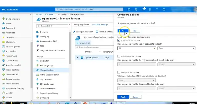Open Advisor in sidebar
Image resolution: width=197 pixels, height=110 pixels.
point(9,97)
